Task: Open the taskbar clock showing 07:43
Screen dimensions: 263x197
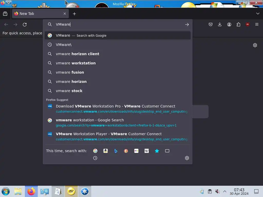Action: [239, 191]
